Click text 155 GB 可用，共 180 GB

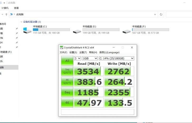click(46, 33)
